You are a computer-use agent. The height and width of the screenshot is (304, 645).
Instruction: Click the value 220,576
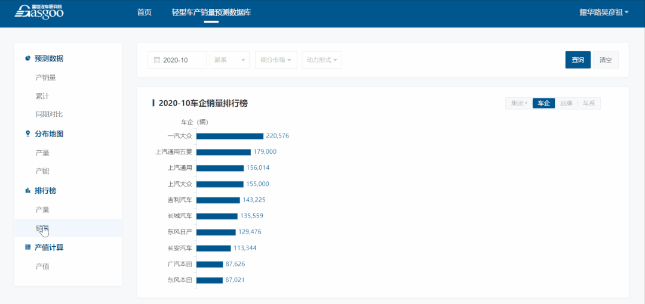point(278,136)
